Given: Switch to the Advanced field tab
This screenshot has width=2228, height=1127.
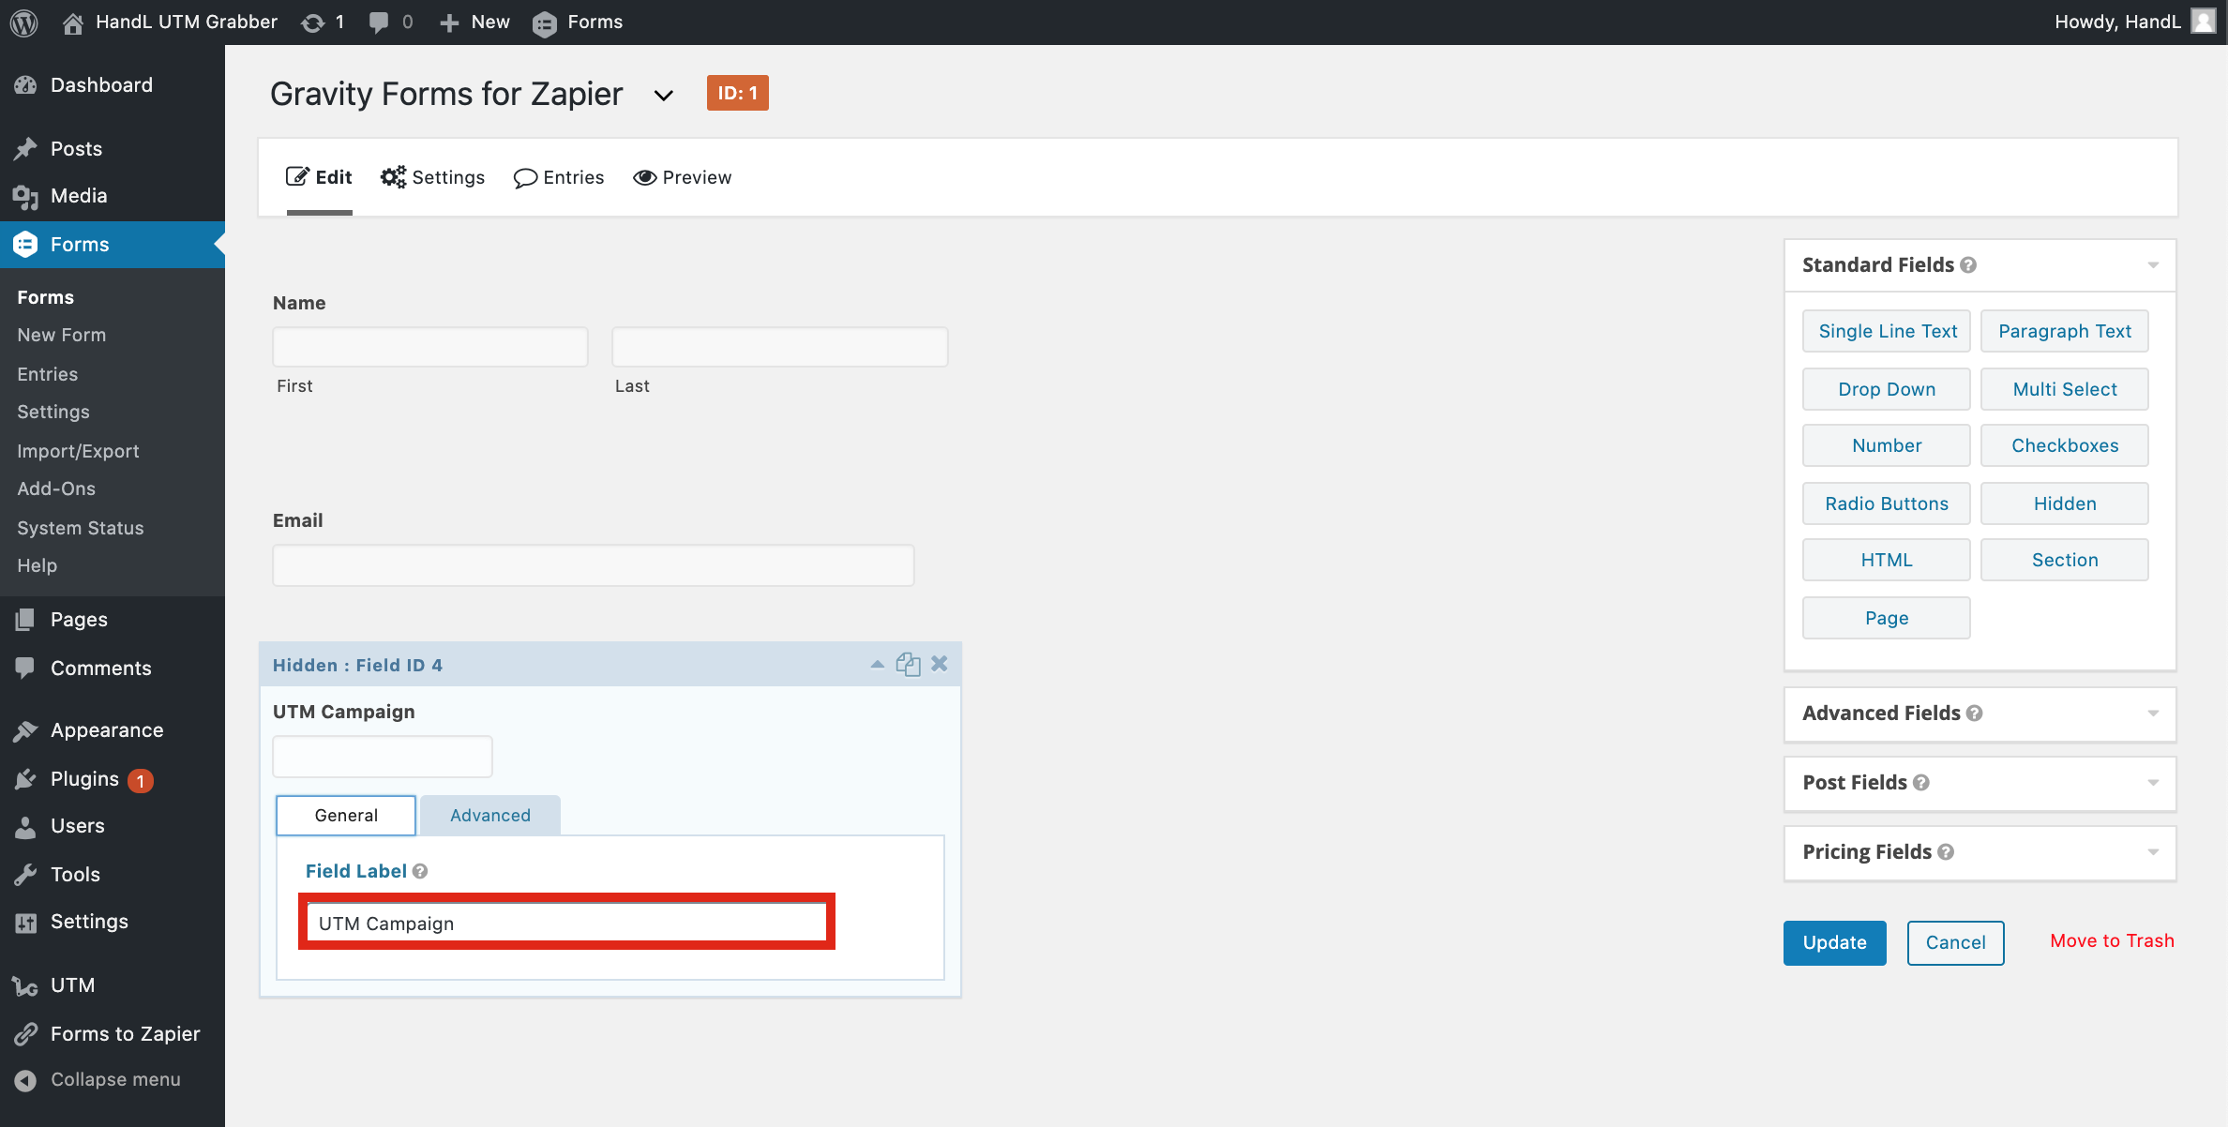Looking at the screenshot, I should tap(489, 816).
